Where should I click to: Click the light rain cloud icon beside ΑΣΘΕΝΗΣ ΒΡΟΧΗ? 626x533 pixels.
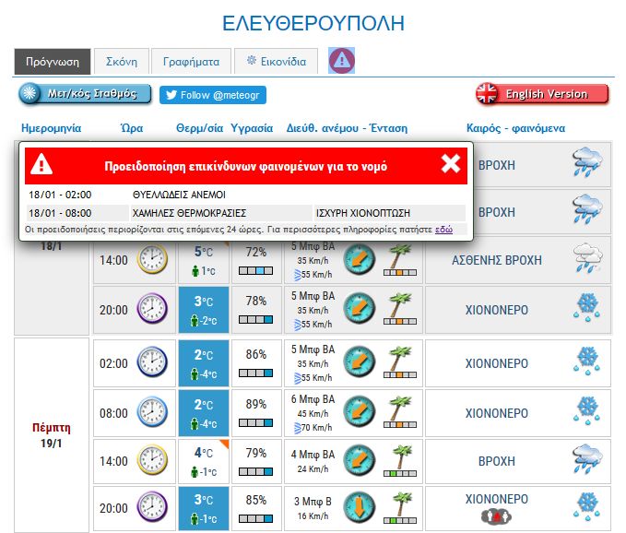pos(585,258)
